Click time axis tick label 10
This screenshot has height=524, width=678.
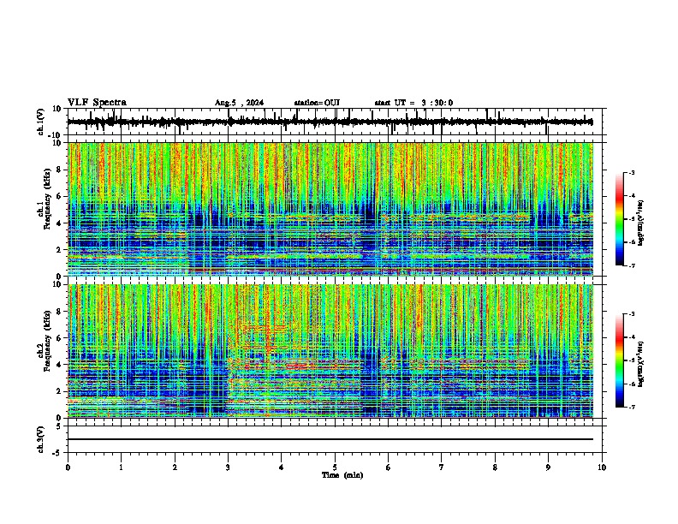(602, 467)
